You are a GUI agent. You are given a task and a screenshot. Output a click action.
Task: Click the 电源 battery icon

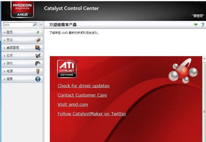tap(38, 71)
